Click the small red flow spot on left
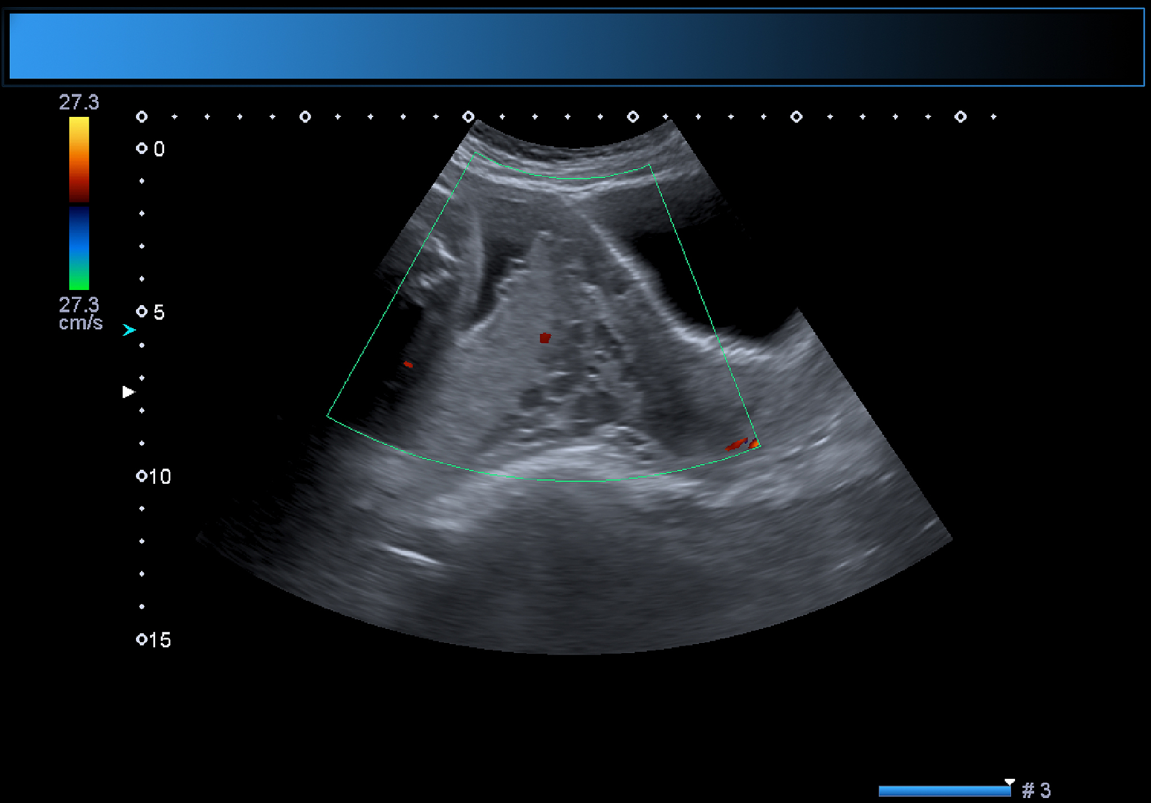Screen dimensions: 1151x803 tap(409, 365)
